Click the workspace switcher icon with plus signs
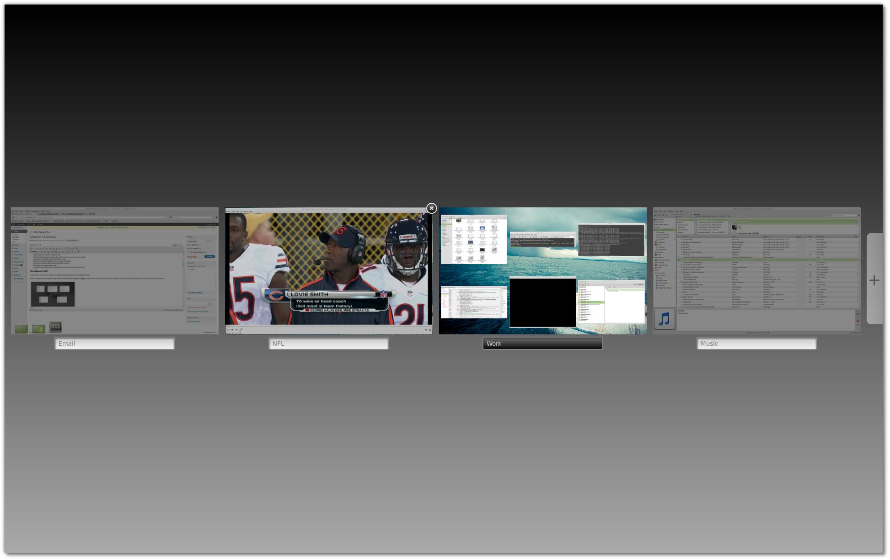The height and width of the screenshot is (560, 890). [x=56, y=327]
